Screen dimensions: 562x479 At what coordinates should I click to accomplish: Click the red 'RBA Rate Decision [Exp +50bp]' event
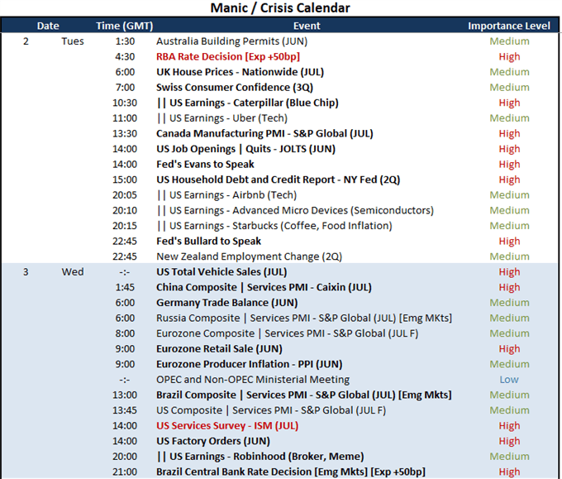coord(228,57)
